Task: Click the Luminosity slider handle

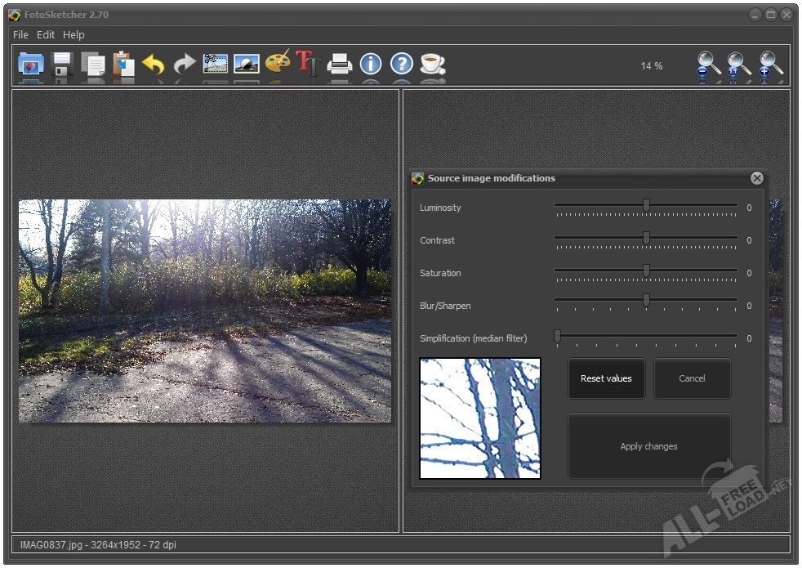Action: tap(646, 206)
